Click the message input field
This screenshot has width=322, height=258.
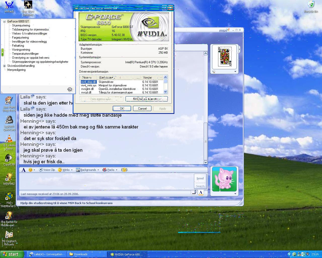click(x=106, y=181)
